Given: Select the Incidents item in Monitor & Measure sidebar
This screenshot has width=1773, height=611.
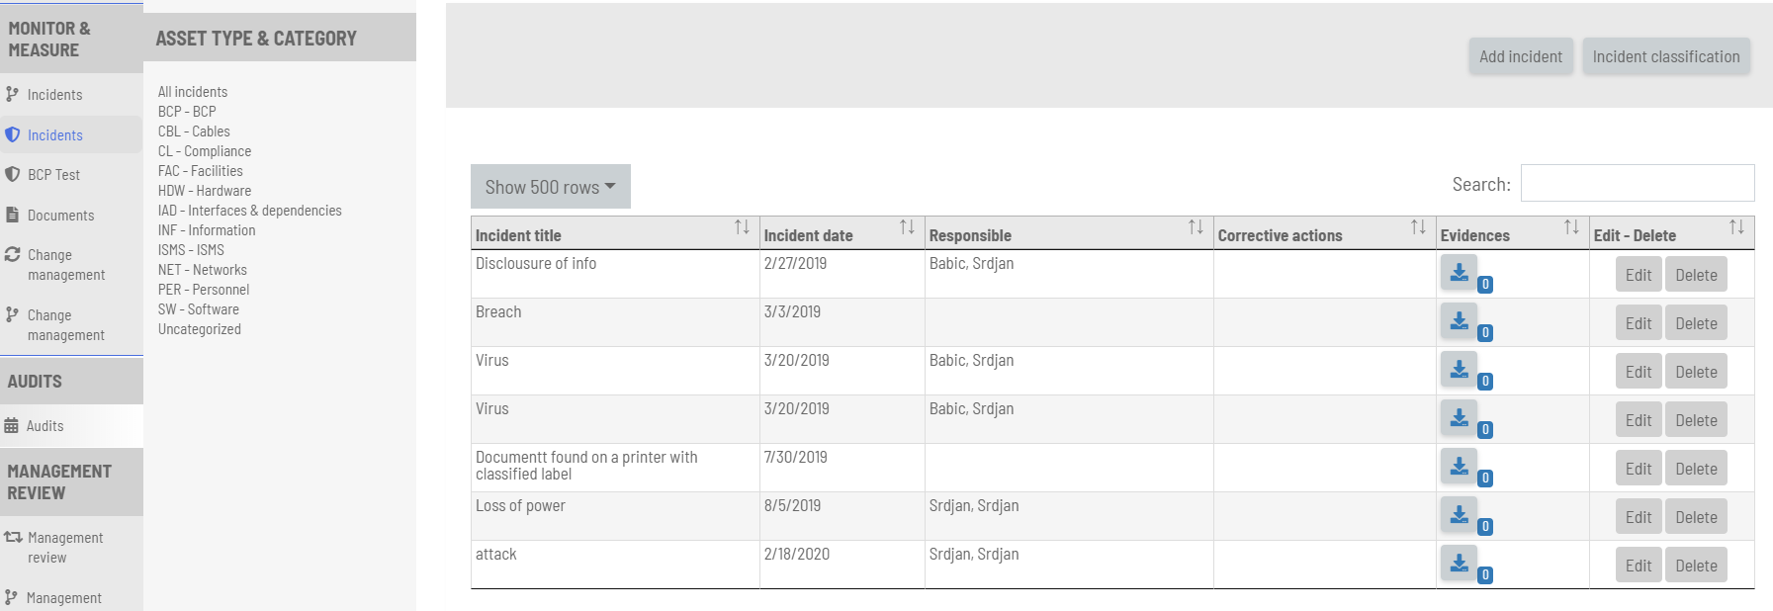Looking at the screenshot, I should pos(54,134).
